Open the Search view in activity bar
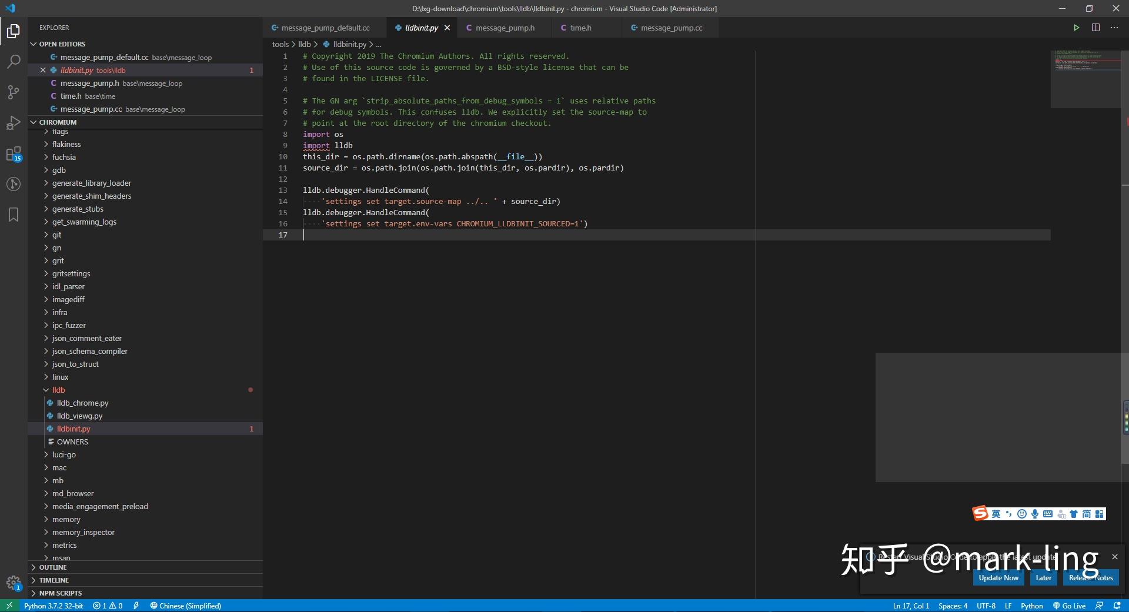Screen dimensions: 1129x612 [x=13, y=61]
